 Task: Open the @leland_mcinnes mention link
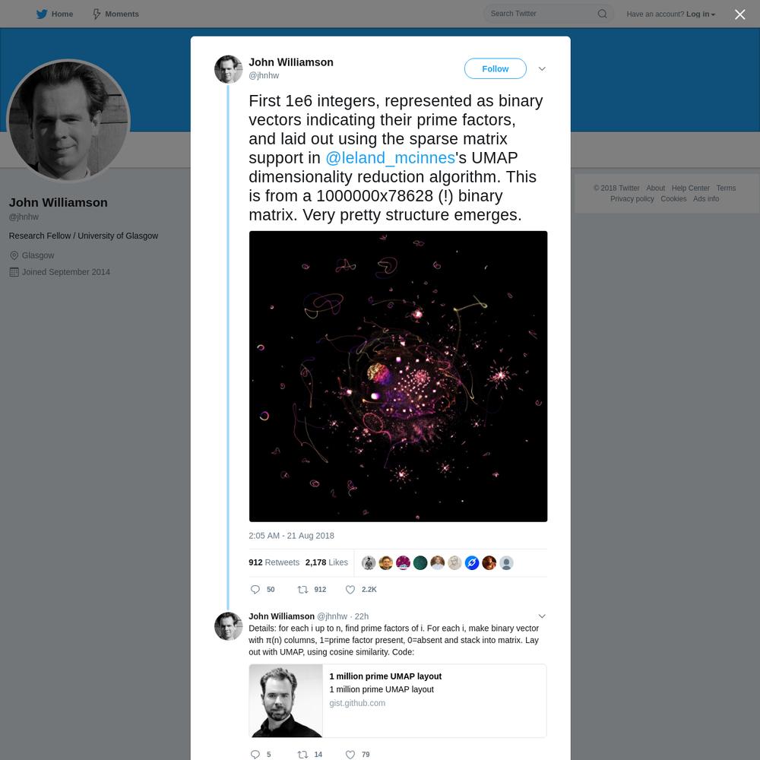[x=390, y=157]
